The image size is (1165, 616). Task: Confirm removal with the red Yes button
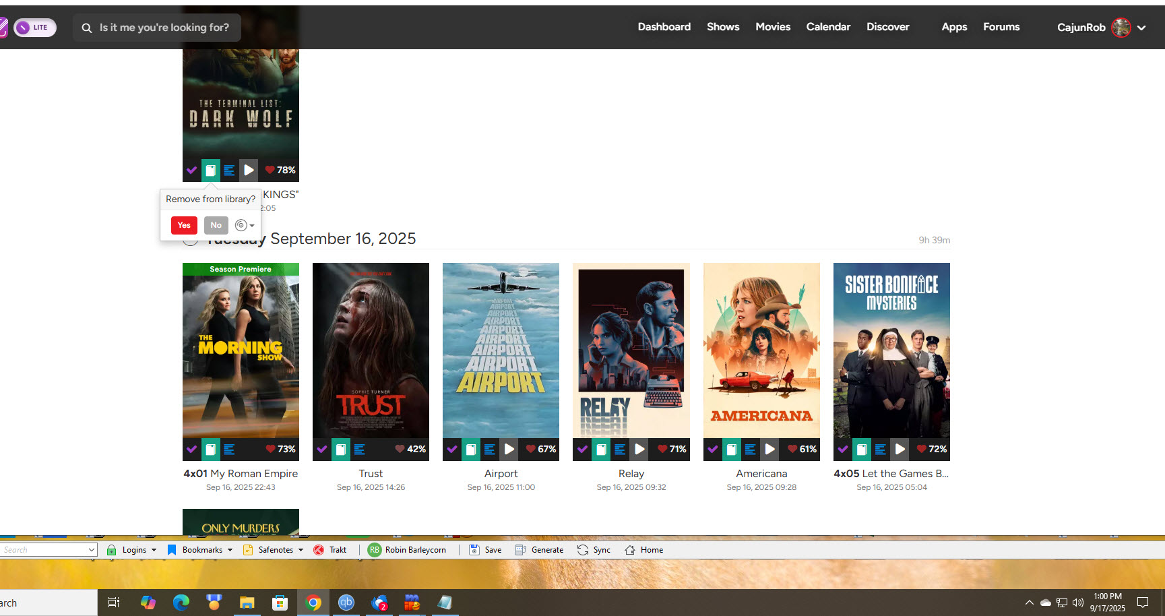(184, 225)
